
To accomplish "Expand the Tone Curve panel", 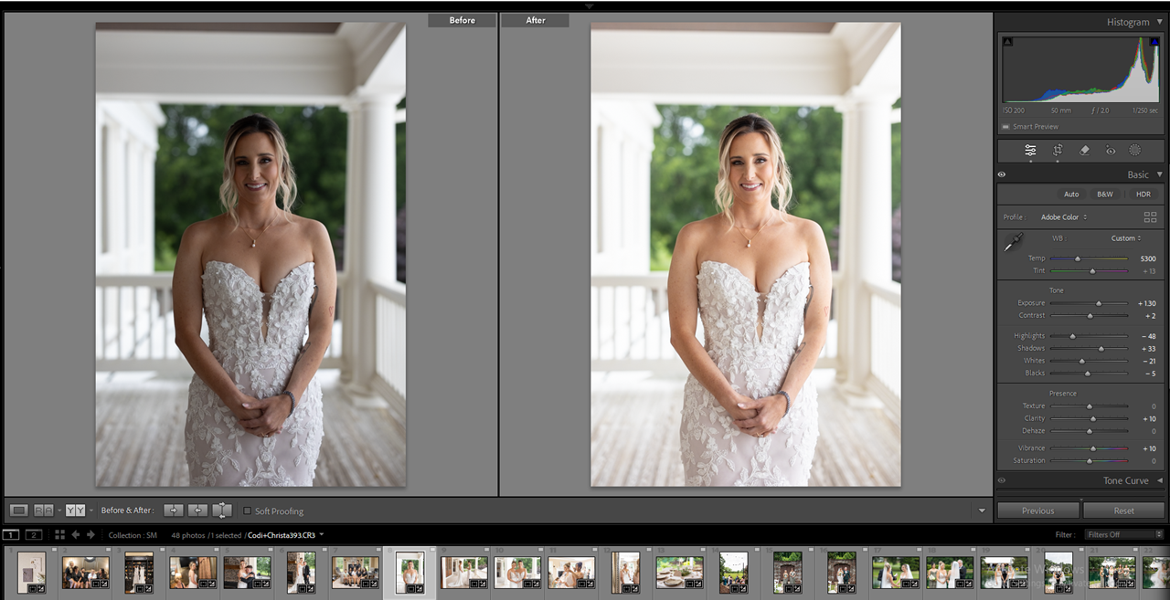I will coord(1160,480).
